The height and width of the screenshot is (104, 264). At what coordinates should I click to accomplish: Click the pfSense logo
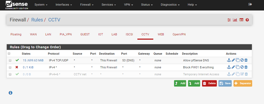17,5
